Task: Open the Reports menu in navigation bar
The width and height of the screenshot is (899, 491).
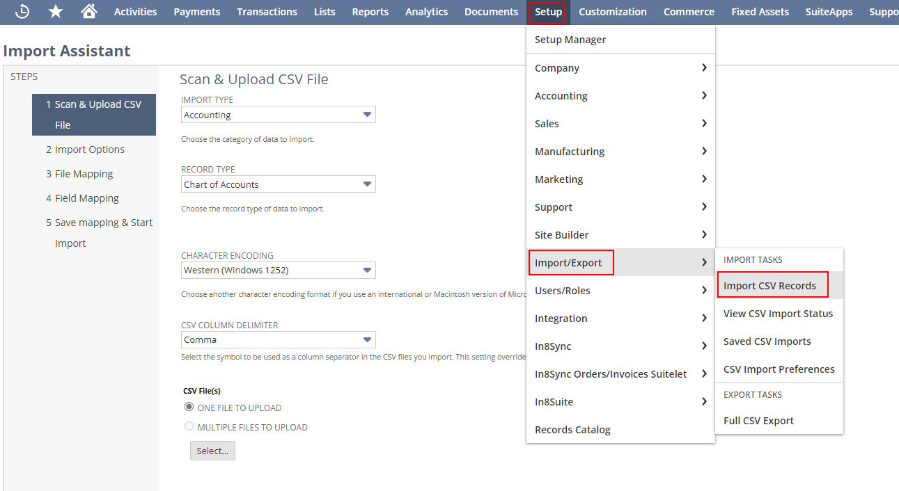Action: (370, 12)
